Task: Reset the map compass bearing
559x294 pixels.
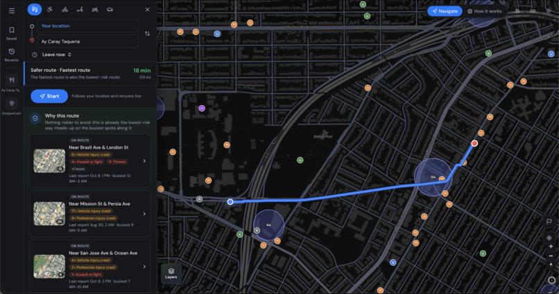Action: [x=551, y=265]
